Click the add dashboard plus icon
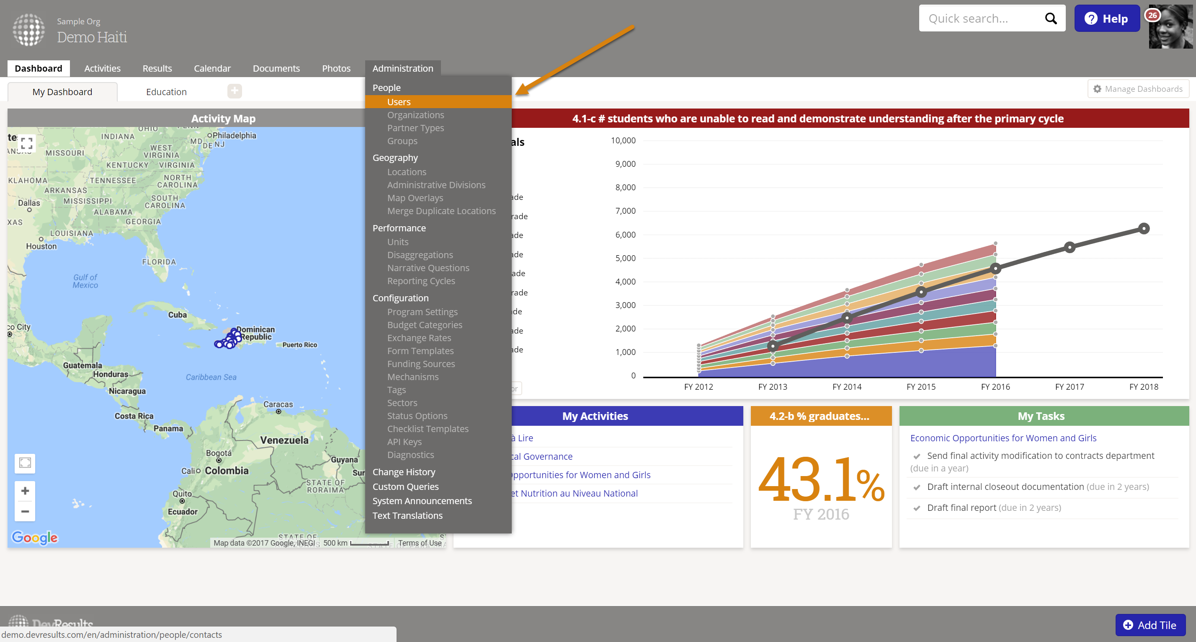The image size is (1196, 642). (x=235, y=91)
